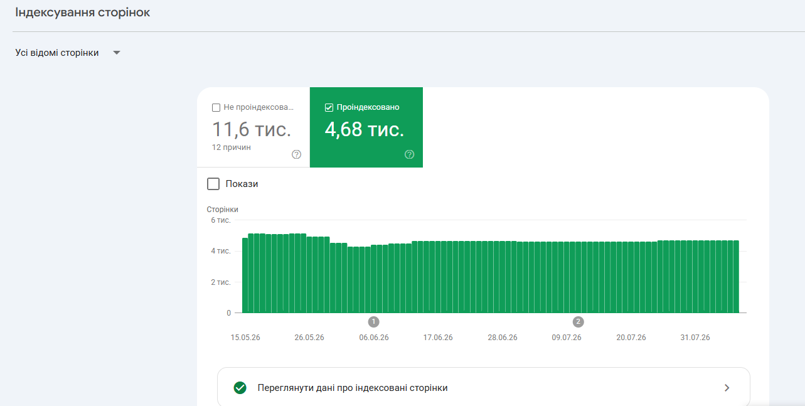
Task: Click the 15.05.26 date label on the chart axis
Action: coord(245,338)
